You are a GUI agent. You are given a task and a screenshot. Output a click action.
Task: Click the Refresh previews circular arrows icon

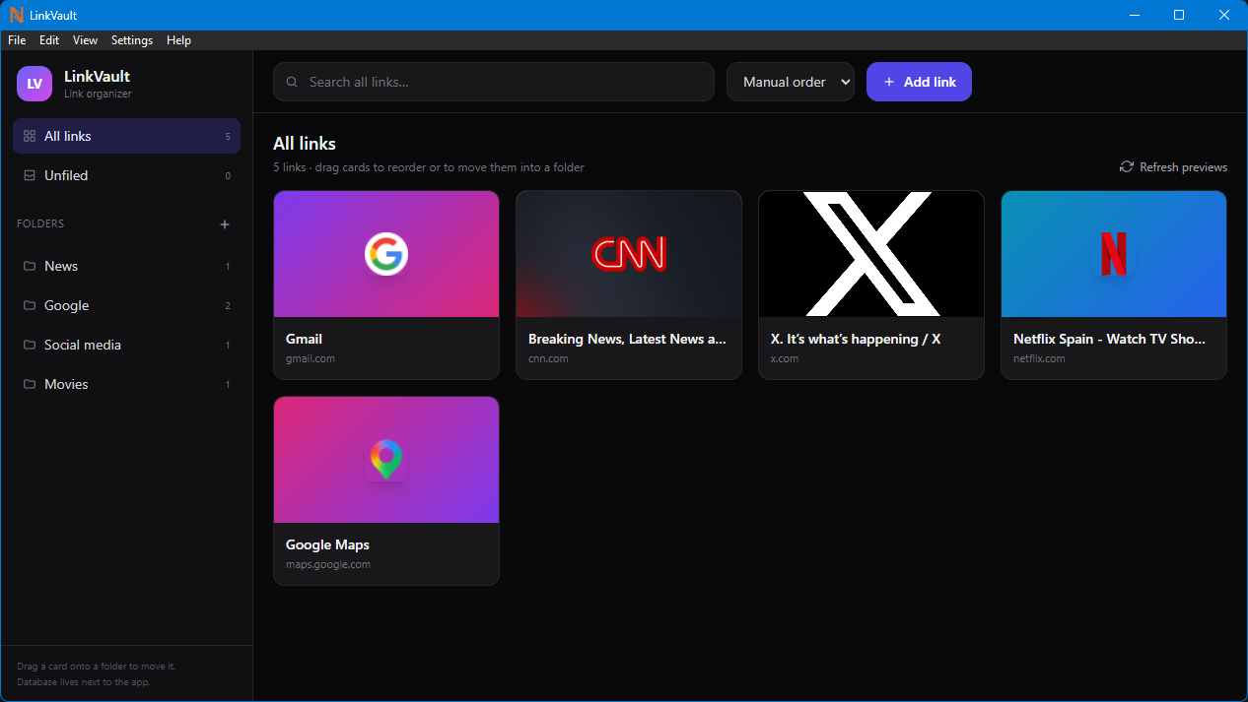pyautogui.click(x=1127, y=166)
